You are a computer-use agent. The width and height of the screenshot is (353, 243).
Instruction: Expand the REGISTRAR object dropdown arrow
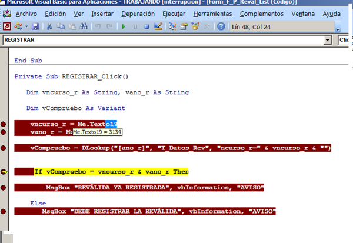(327, 41)
